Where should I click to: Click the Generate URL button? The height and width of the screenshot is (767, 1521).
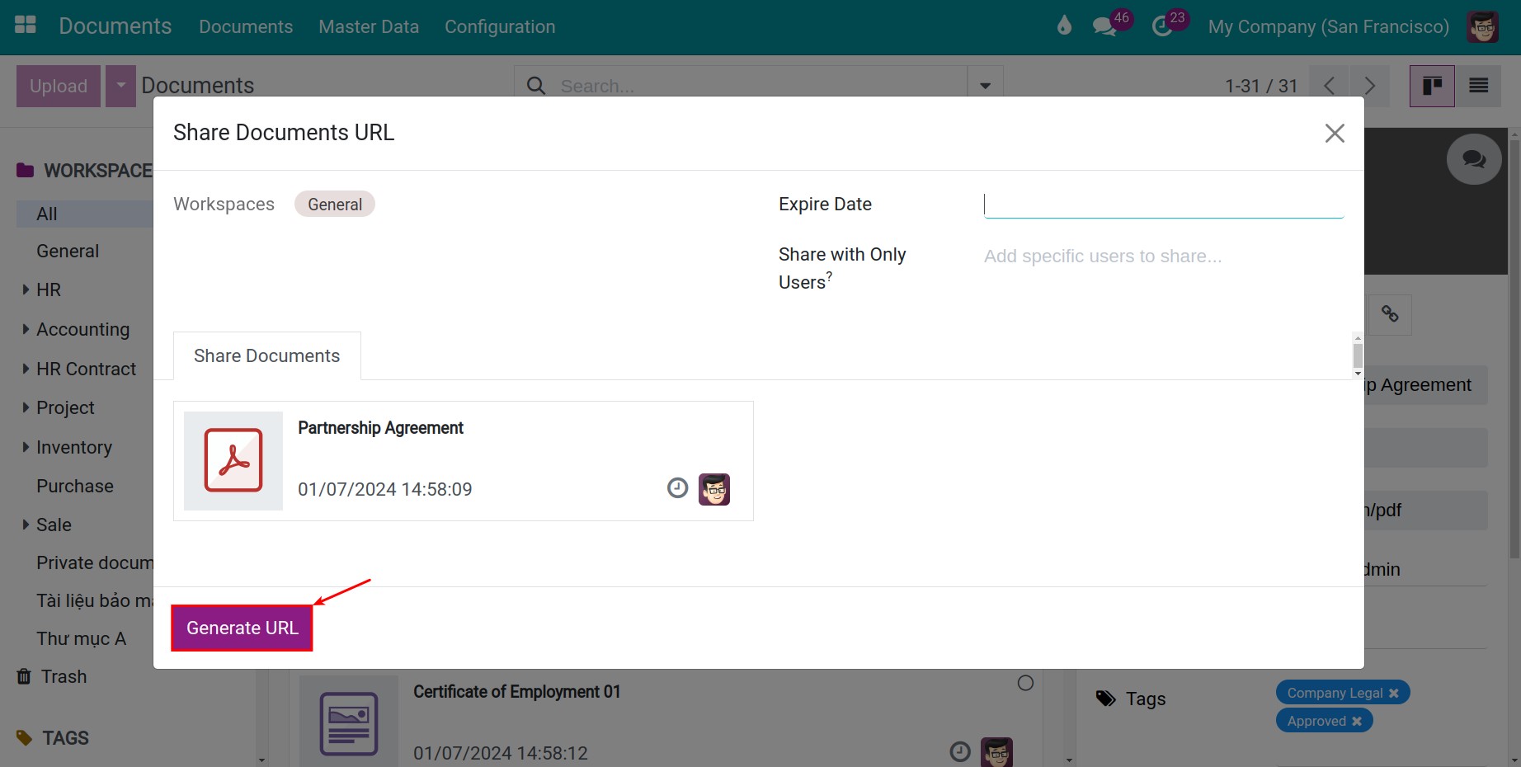pos(241,627)
